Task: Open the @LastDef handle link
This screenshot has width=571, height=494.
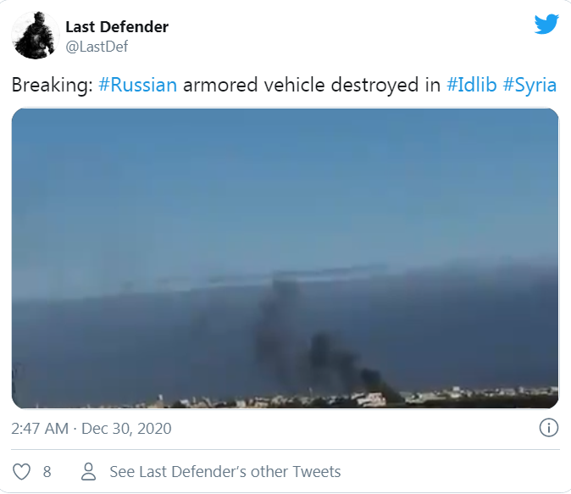Action: tap(97, 47)
